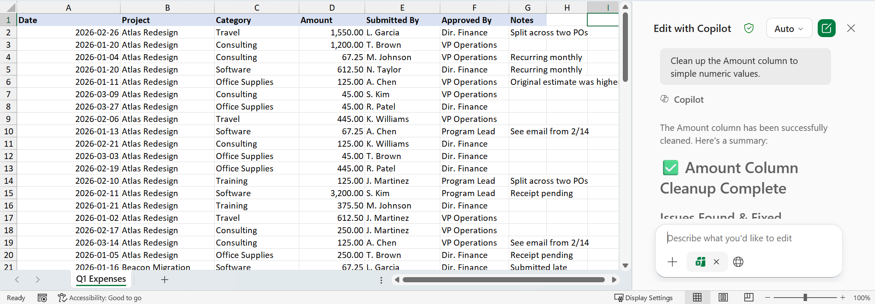Viewport: 875px width, 304px height.
Task: Open the shield protection icon next to Edit with Copilot
Action: click(x=749, y=28)
